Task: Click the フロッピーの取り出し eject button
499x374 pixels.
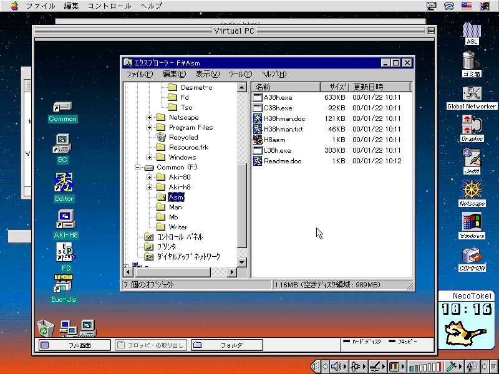Action: point(151,345)
